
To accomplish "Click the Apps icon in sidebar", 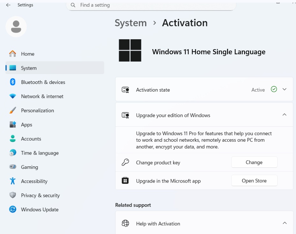I will [x=13, y=125].
